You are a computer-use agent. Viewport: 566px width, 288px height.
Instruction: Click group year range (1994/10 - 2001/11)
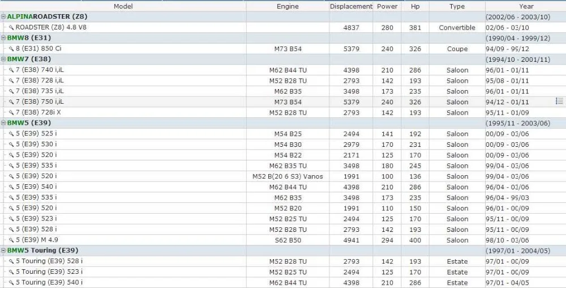pos(518,60)
